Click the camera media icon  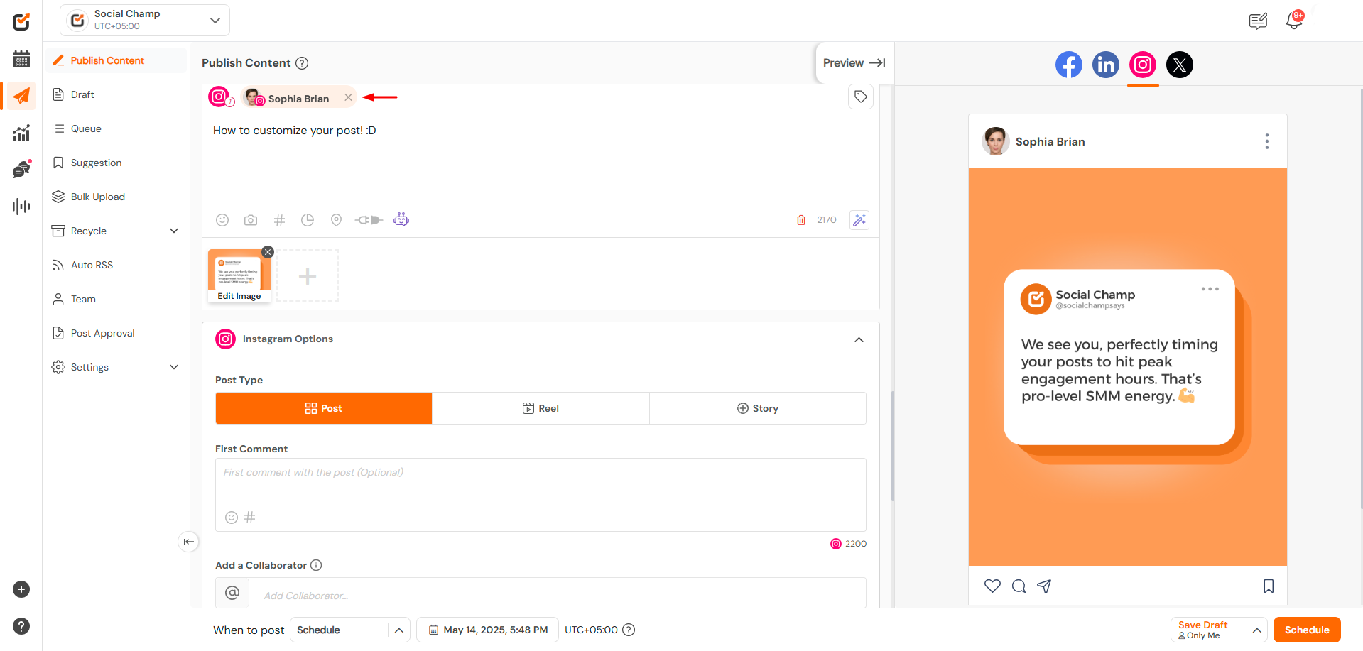pos(251,220)
